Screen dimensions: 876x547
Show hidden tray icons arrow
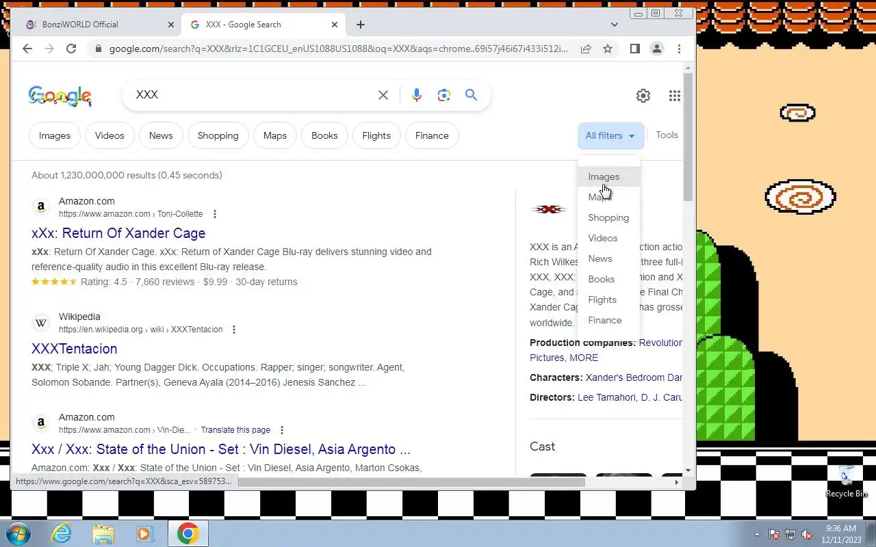[757, 534]
